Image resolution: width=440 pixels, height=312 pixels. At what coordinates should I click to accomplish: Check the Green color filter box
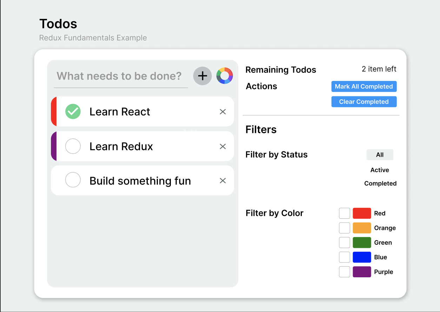coord(345,243)
